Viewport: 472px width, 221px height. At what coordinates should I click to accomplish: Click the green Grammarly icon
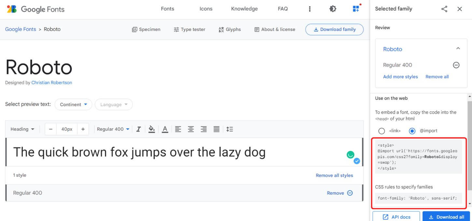click(350, 155)
